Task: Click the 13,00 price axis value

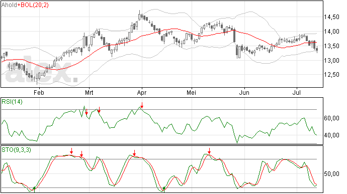Action: pyautogui.click(x=331, y=61)
